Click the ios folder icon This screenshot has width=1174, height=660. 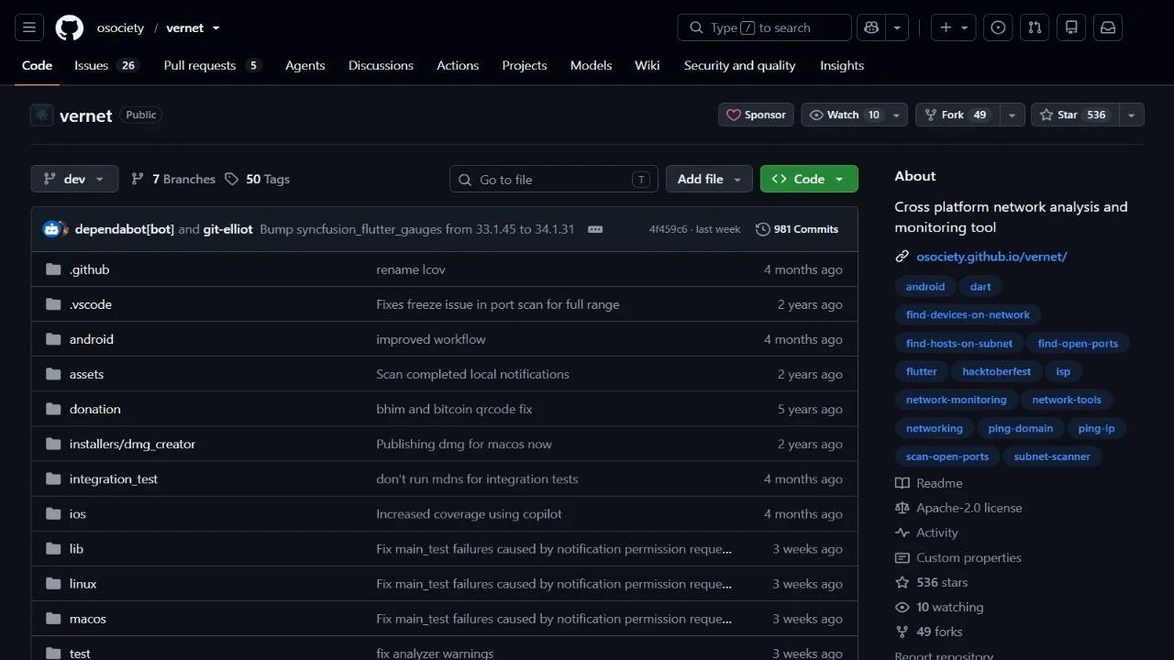(53, 514)
